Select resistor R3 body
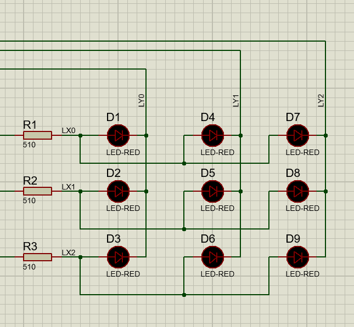The width and height of the screenshot is (354, 327). click(37, 257)
